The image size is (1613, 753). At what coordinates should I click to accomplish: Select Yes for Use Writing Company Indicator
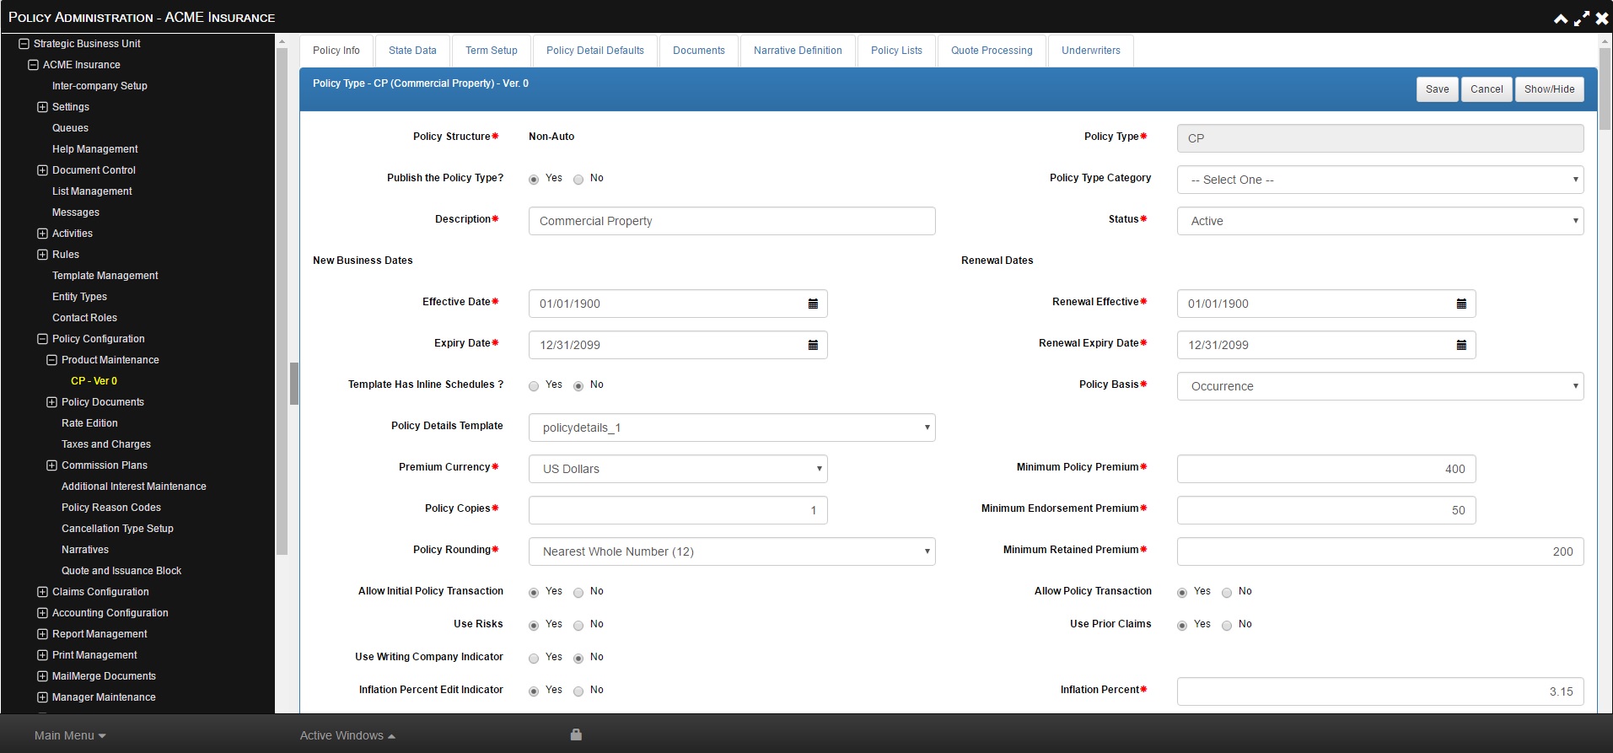(534, 659)
